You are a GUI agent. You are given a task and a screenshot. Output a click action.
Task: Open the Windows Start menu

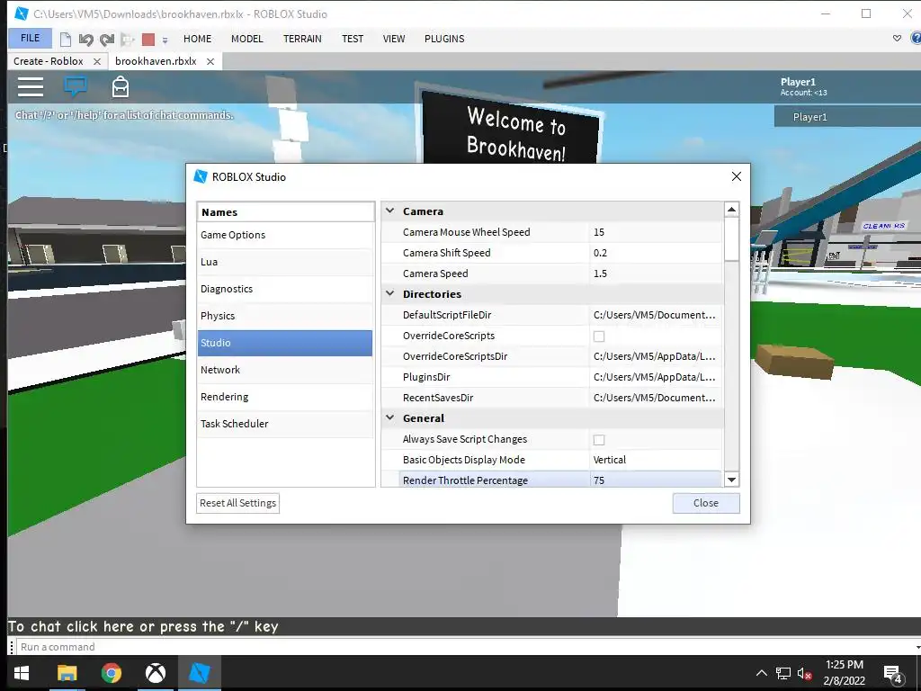[x=22, y=673]
